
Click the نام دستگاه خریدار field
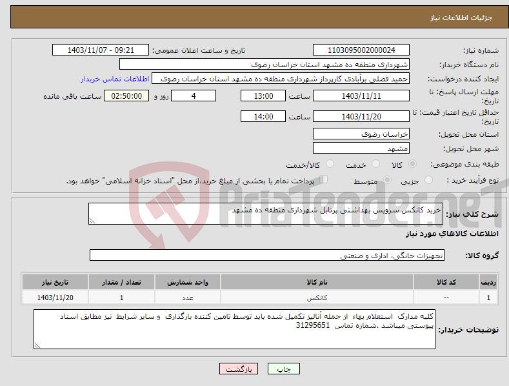pos(264,65)
